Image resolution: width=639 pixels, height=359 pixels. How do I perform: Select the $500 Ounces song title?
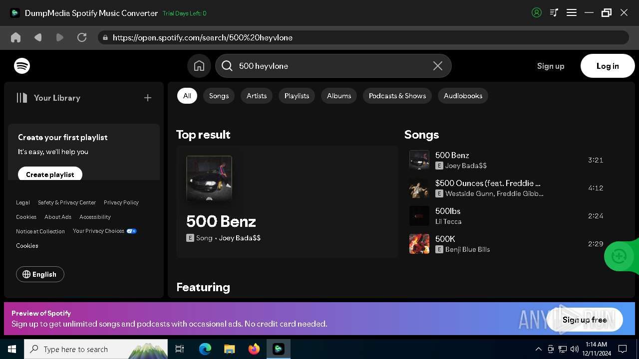coord(488,183)
